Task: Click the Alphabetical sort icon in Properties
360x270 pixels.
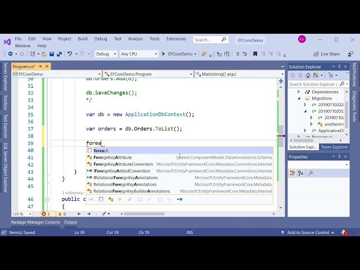Action: coord(301,173)
